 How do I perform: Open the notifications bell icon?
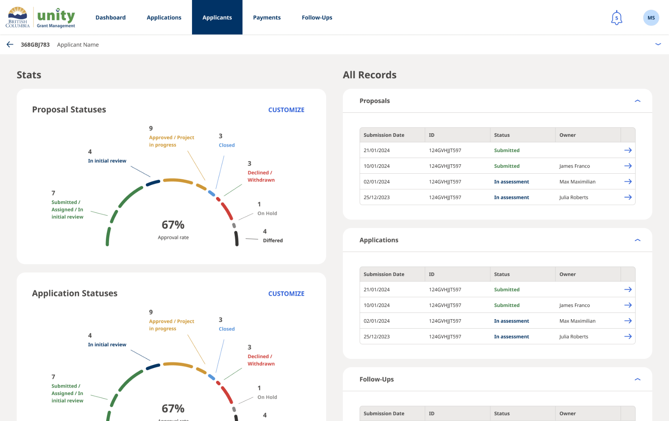click(616, 18)
